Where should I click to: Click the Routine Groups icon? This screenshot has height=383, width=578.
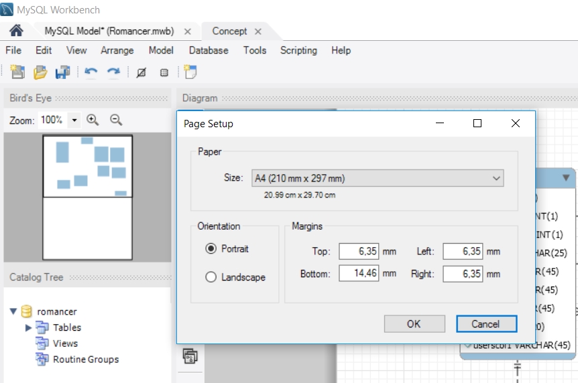coord(42,359)
